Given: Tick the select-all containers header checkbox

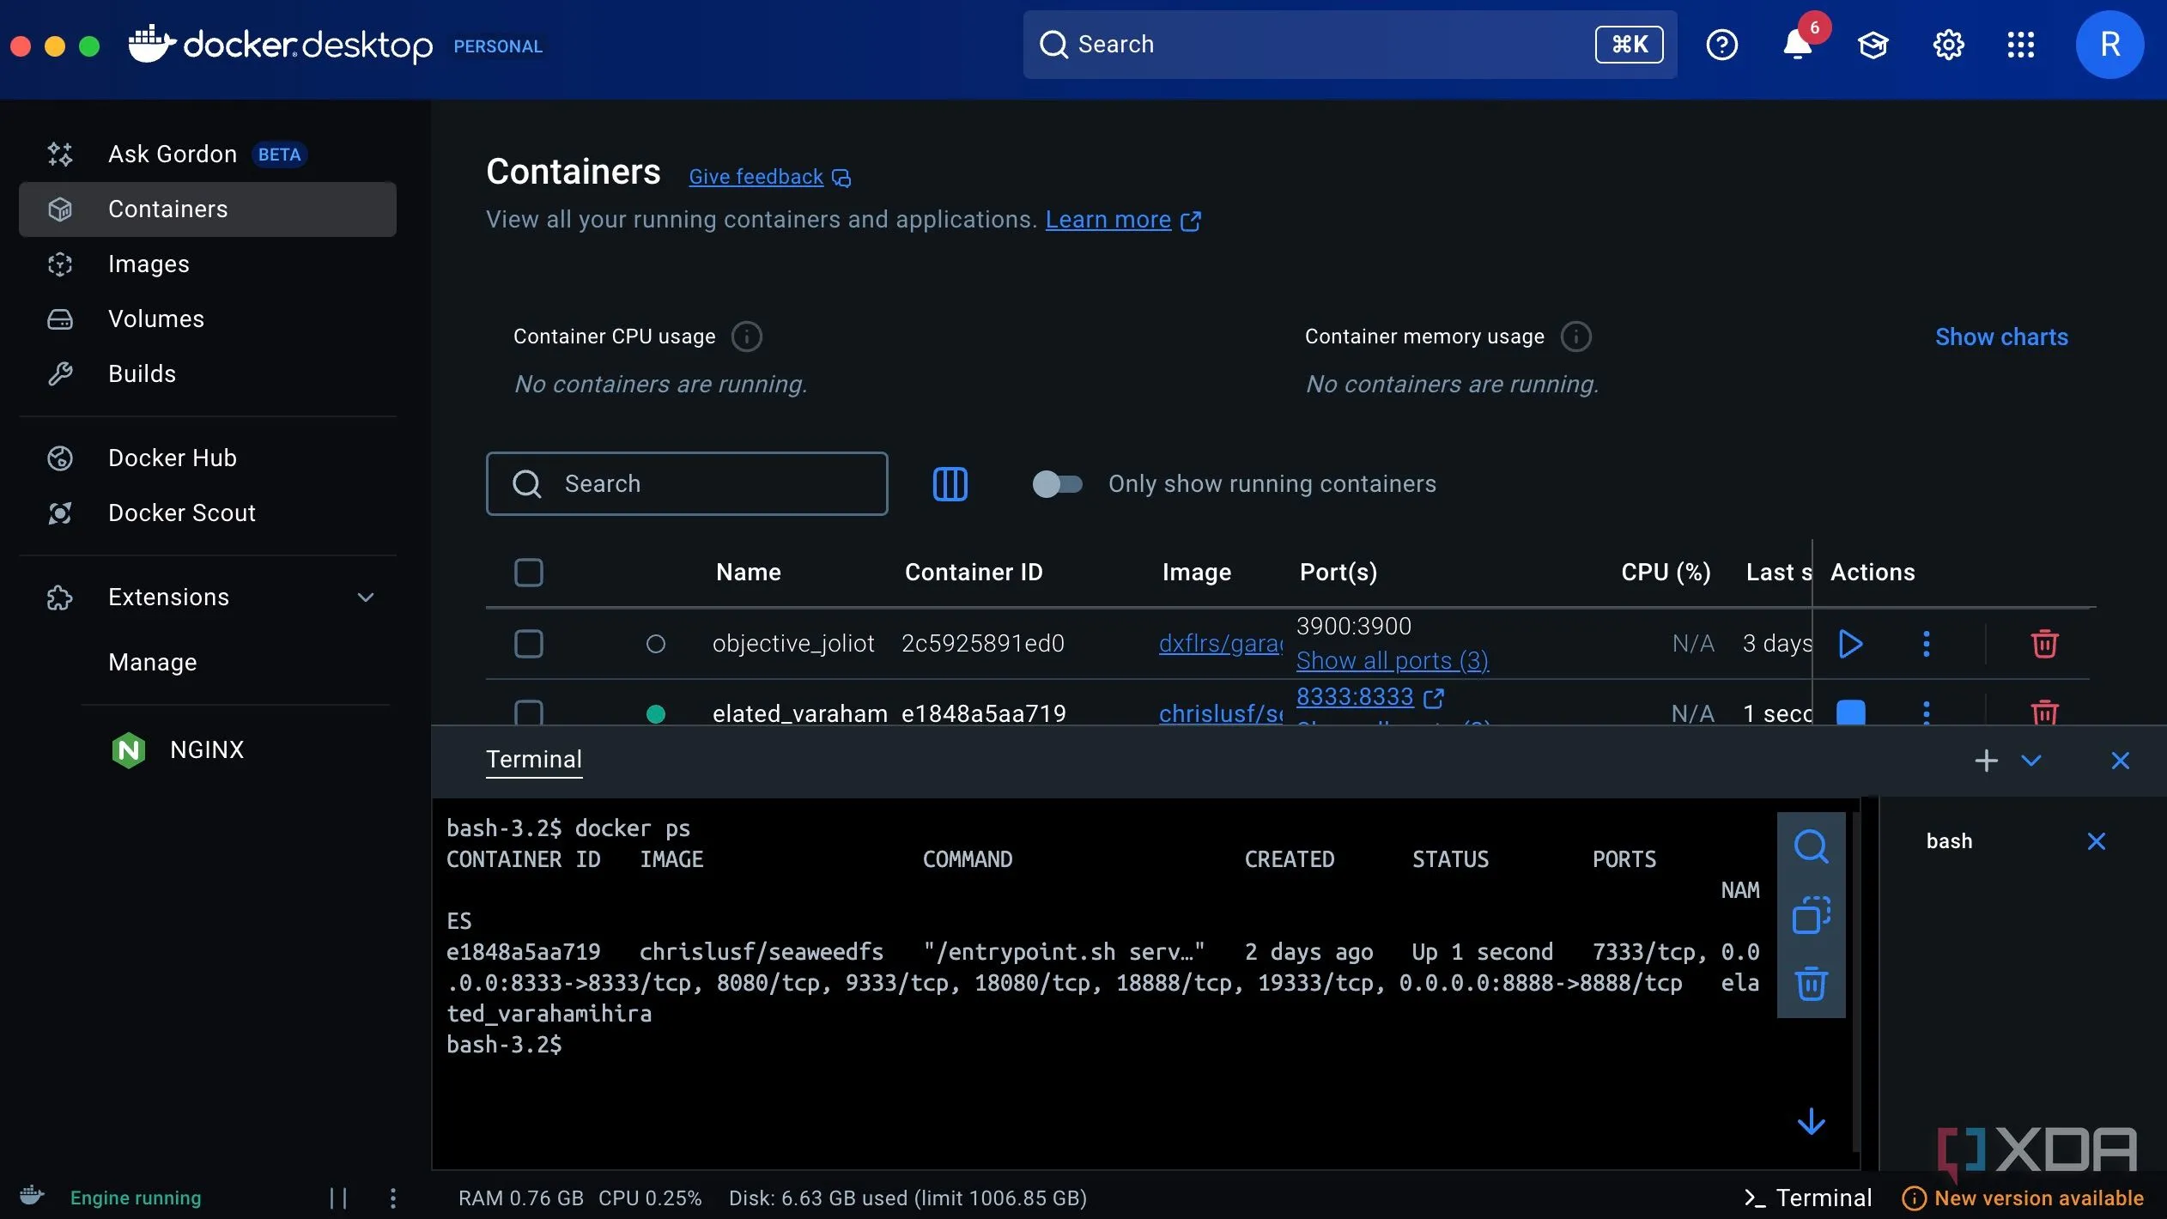Looking at the screenshot, I should coord(528,573).
